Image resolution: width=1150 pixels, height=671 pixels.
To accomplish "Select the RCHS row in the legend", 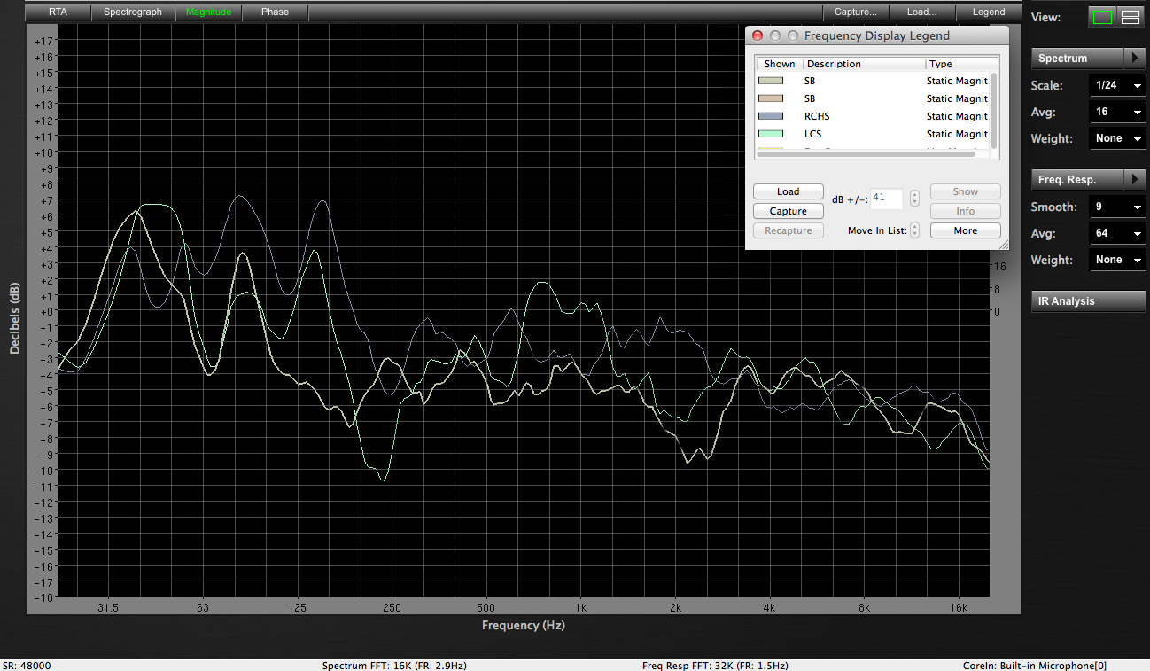I will pos(873,116).
